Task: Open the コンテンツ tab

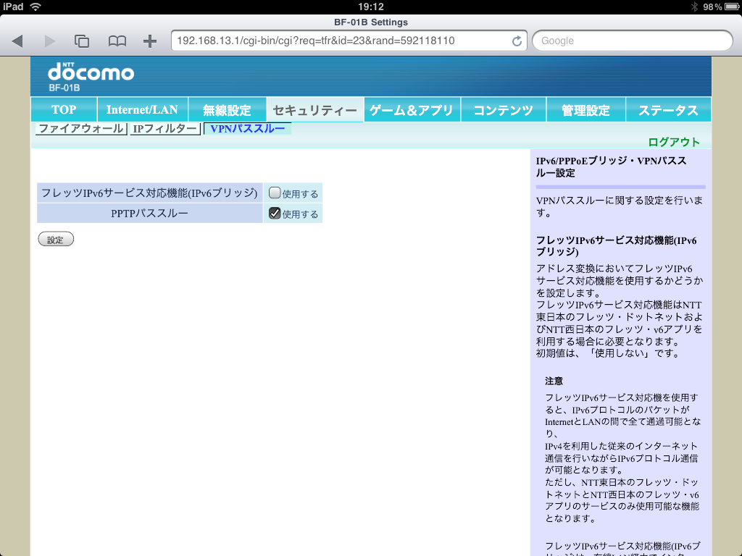Action: (503, 110)
